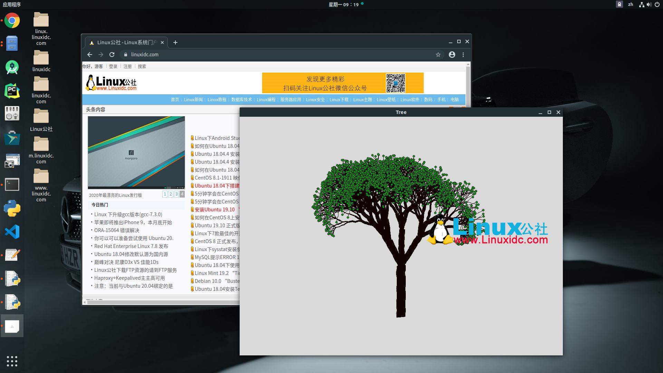Image resolution: width=663 pixels, height=373 pixels.
Task: Open the Linux新闻 nav item
Action: (x=193, y=99)
